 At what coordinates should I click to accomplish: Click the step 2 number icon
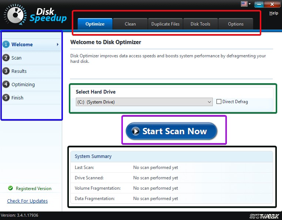[x=6, y=58]
